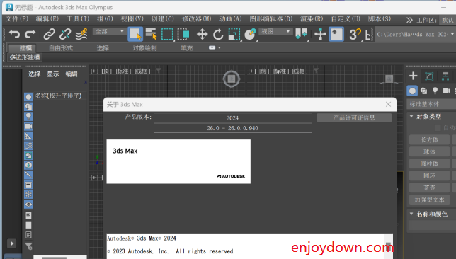
Task: Open the 多边形建模 ribbon panel
Action: pyautogui.click(x=25, y=57)
